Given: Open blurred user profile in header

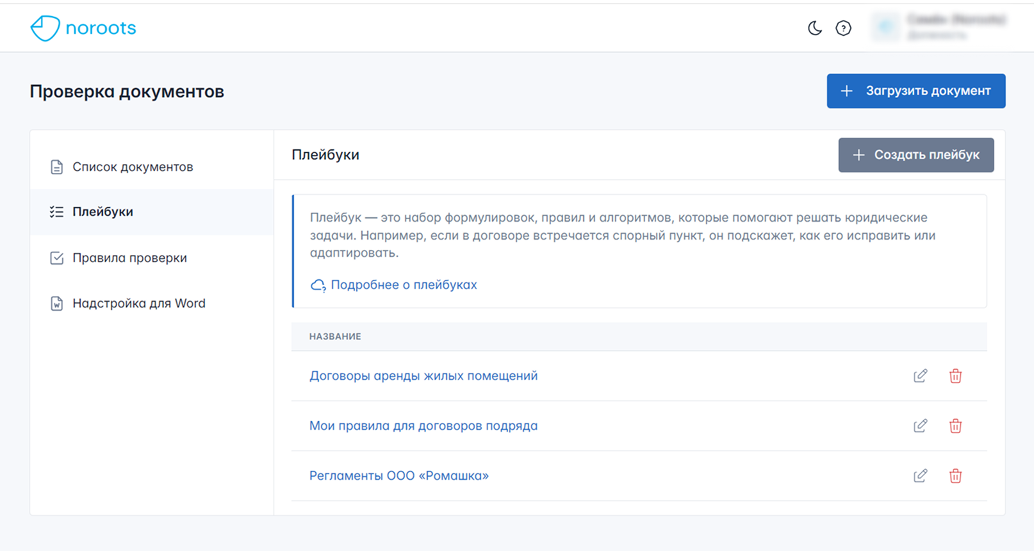Looking at the screenshot, I should click(939, 27).
